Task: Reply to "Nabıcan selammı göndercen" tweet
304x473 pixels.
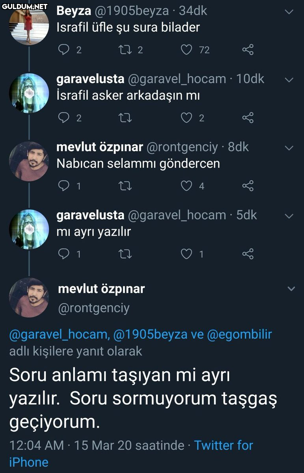Action: 63,186
